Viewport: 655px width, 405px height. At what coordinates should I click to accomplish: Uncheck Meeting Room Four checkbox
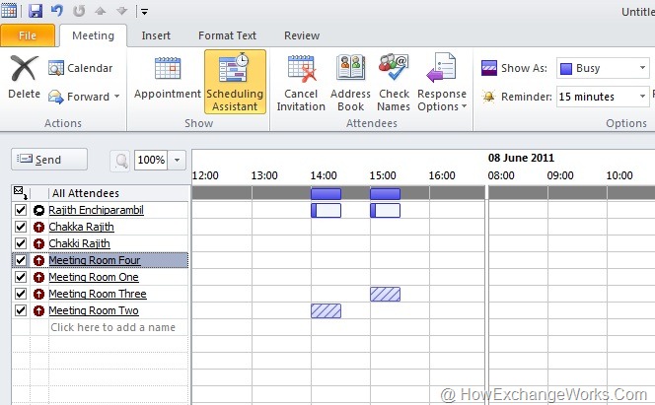(x=21, y=260)
